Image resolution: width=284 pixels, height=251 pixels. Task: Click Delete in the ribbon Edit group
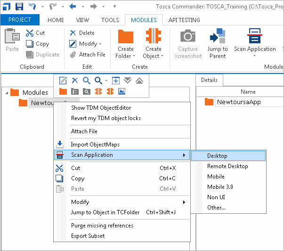pyautogui.click(x=82, y=33)
